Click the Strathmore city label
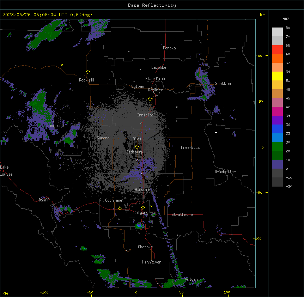 point(182,214)
